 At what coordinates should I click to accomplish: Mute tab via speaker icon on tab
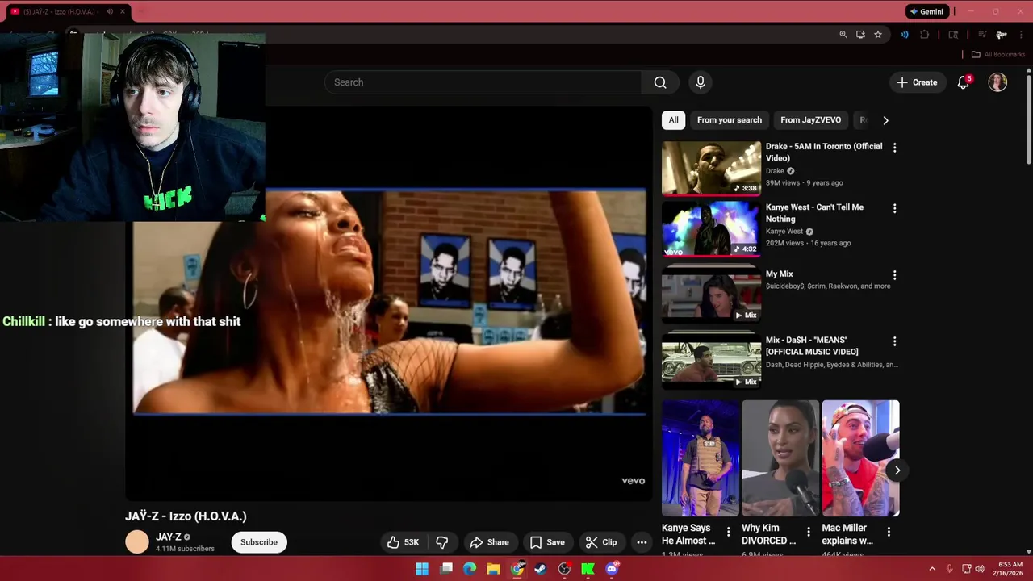coord(110,11)
